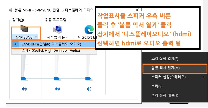
Task: Click the 시스템 사운드 label text
Action: [57, 37]
